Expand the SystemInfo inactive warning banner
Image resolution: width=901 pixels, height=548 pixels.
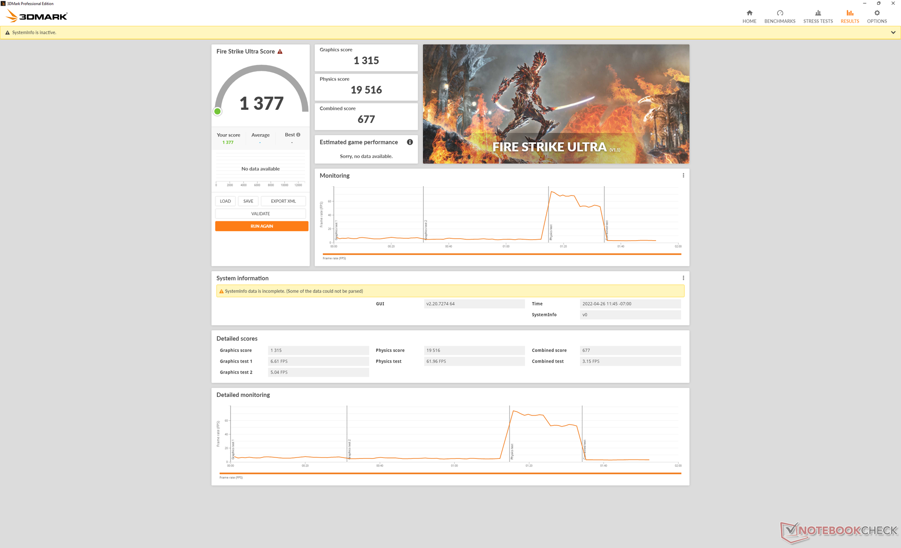pyautogui.click(x=893, y=32)
